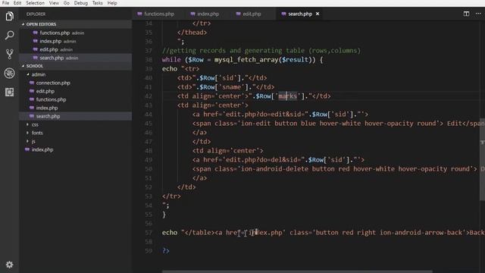Viewport: 485px width, 273px height.
Task: Open root index.php under SCHOOL
Action: coord(42,149)
